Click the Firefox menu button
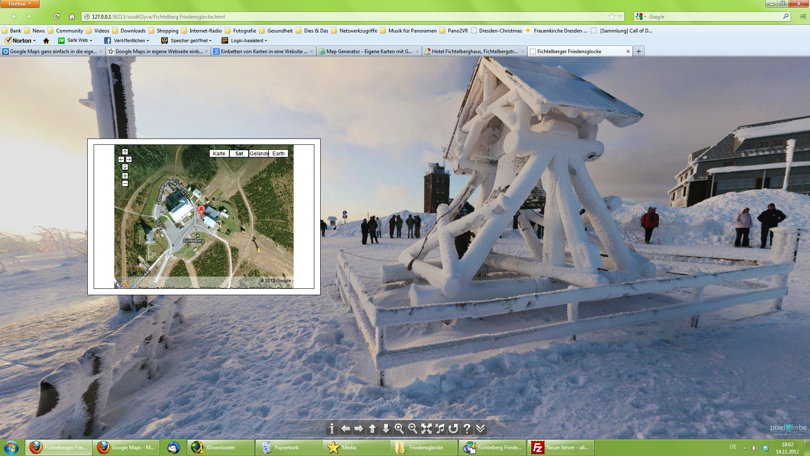The image size is (810, 456). pyautogui.click(x=19, y=4)
